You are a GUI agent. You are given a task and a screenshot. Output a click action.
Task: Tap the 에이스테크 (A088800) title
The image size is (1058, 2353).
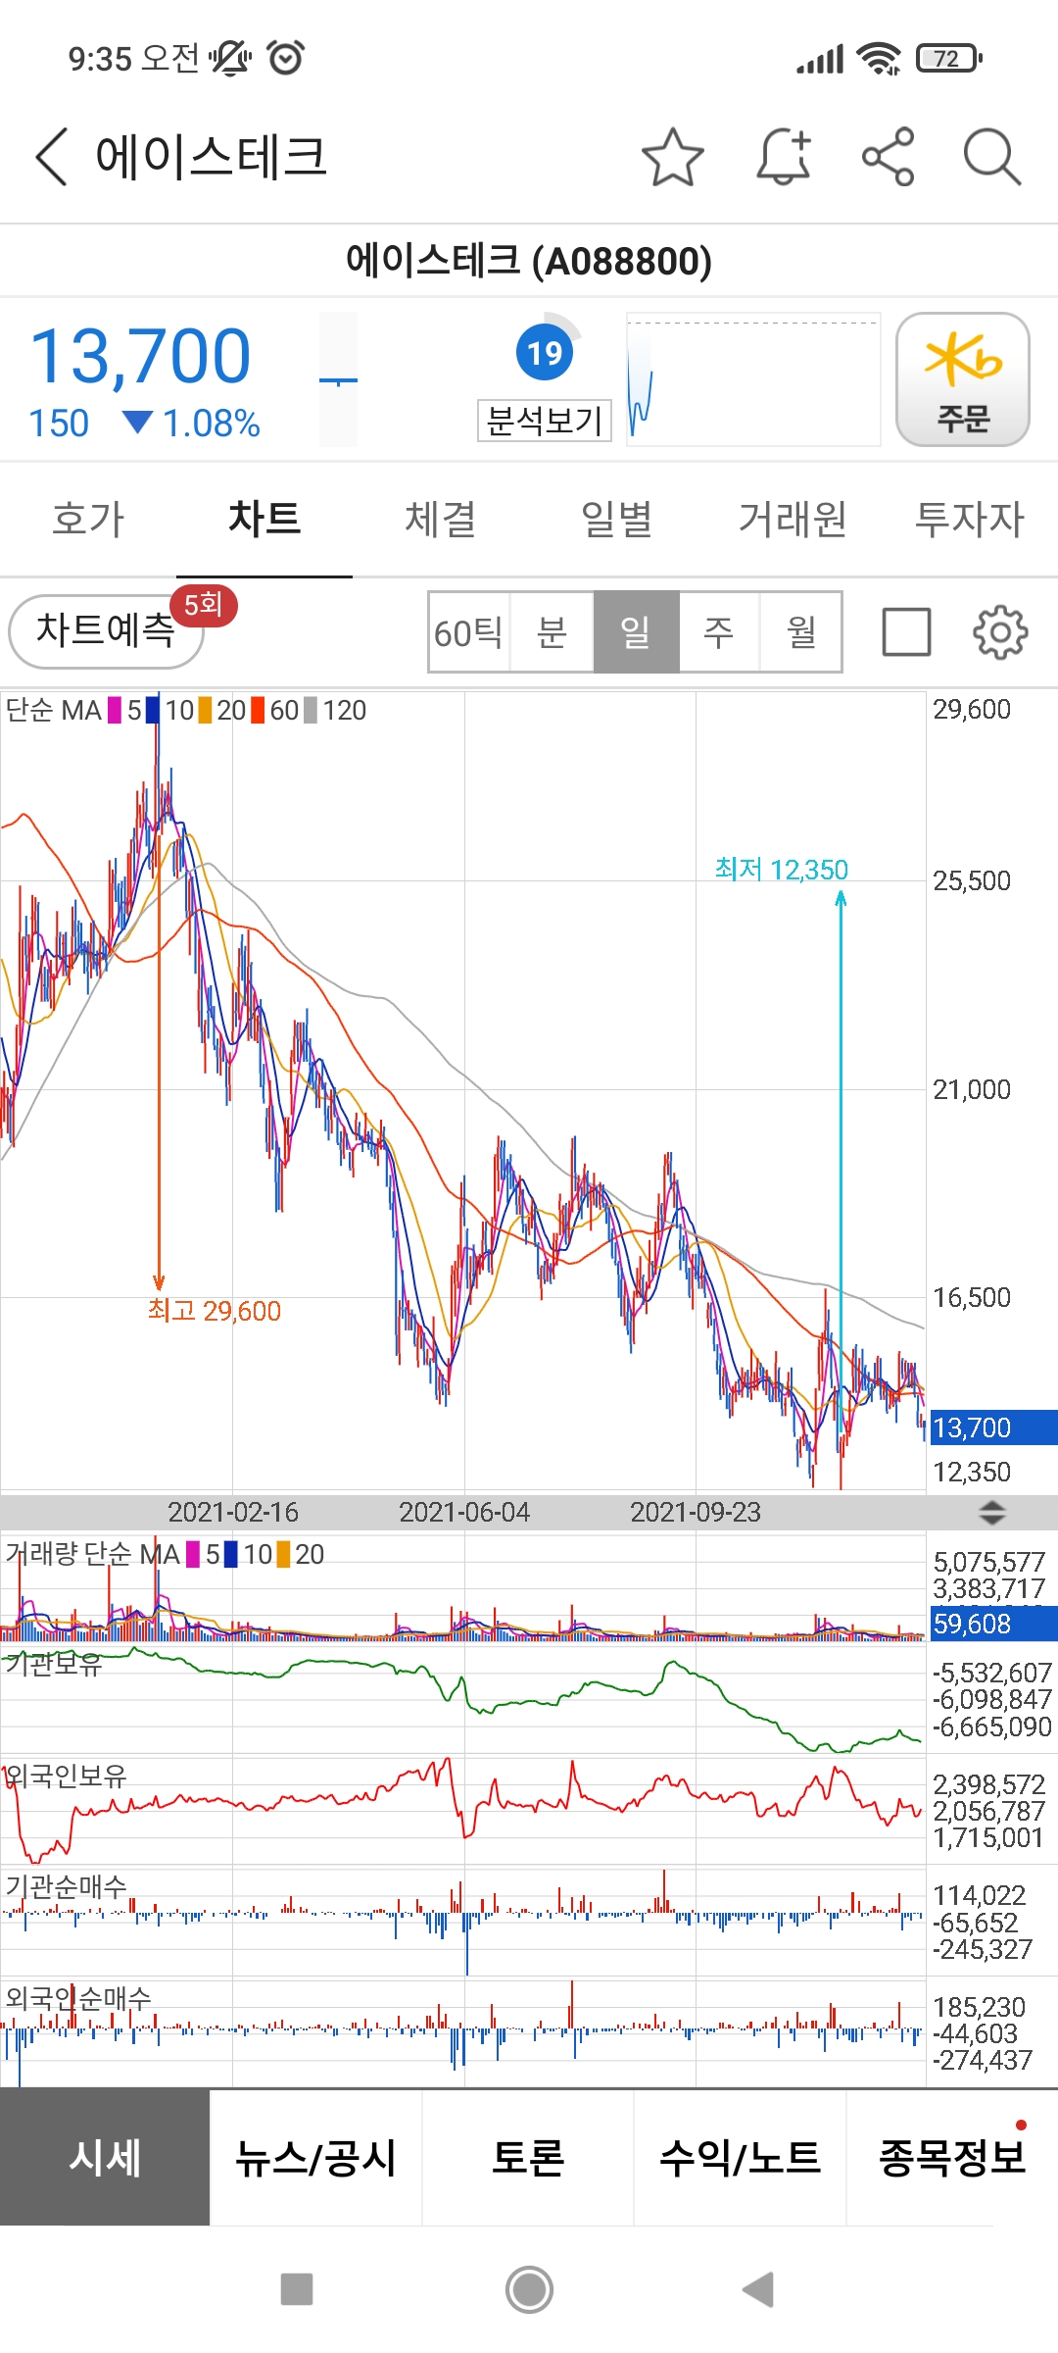coord(529,261)
